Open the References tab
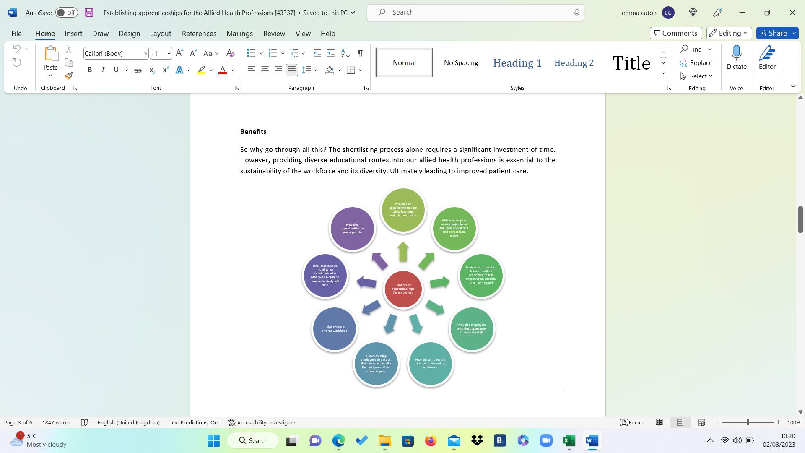 tap(199, 34)
